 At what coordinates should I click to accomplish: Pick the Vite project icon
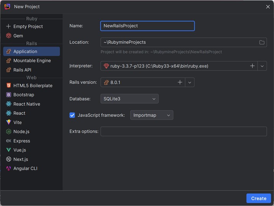(x=8, y=122)
